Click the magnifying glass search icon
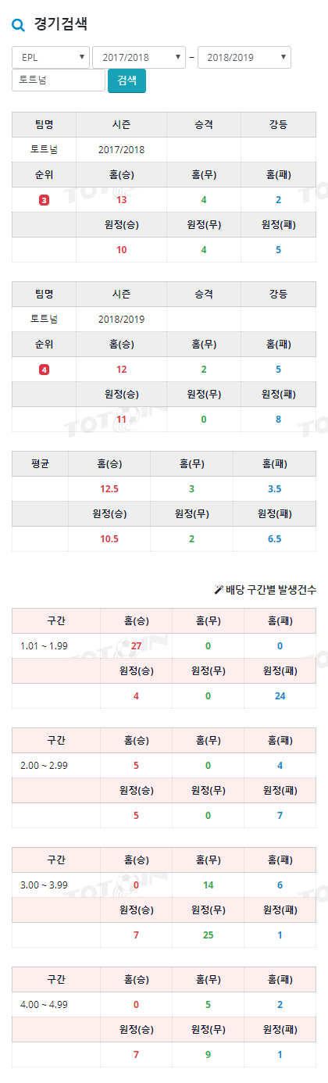Viewport: 328px width, 1083px height. 18,25
